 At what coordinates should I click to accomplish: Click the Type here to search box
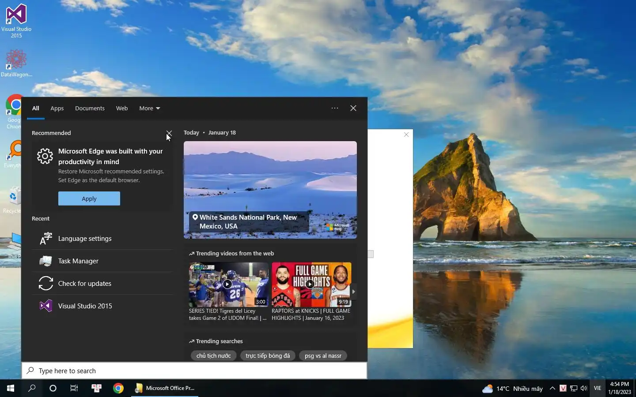point(194,371)
